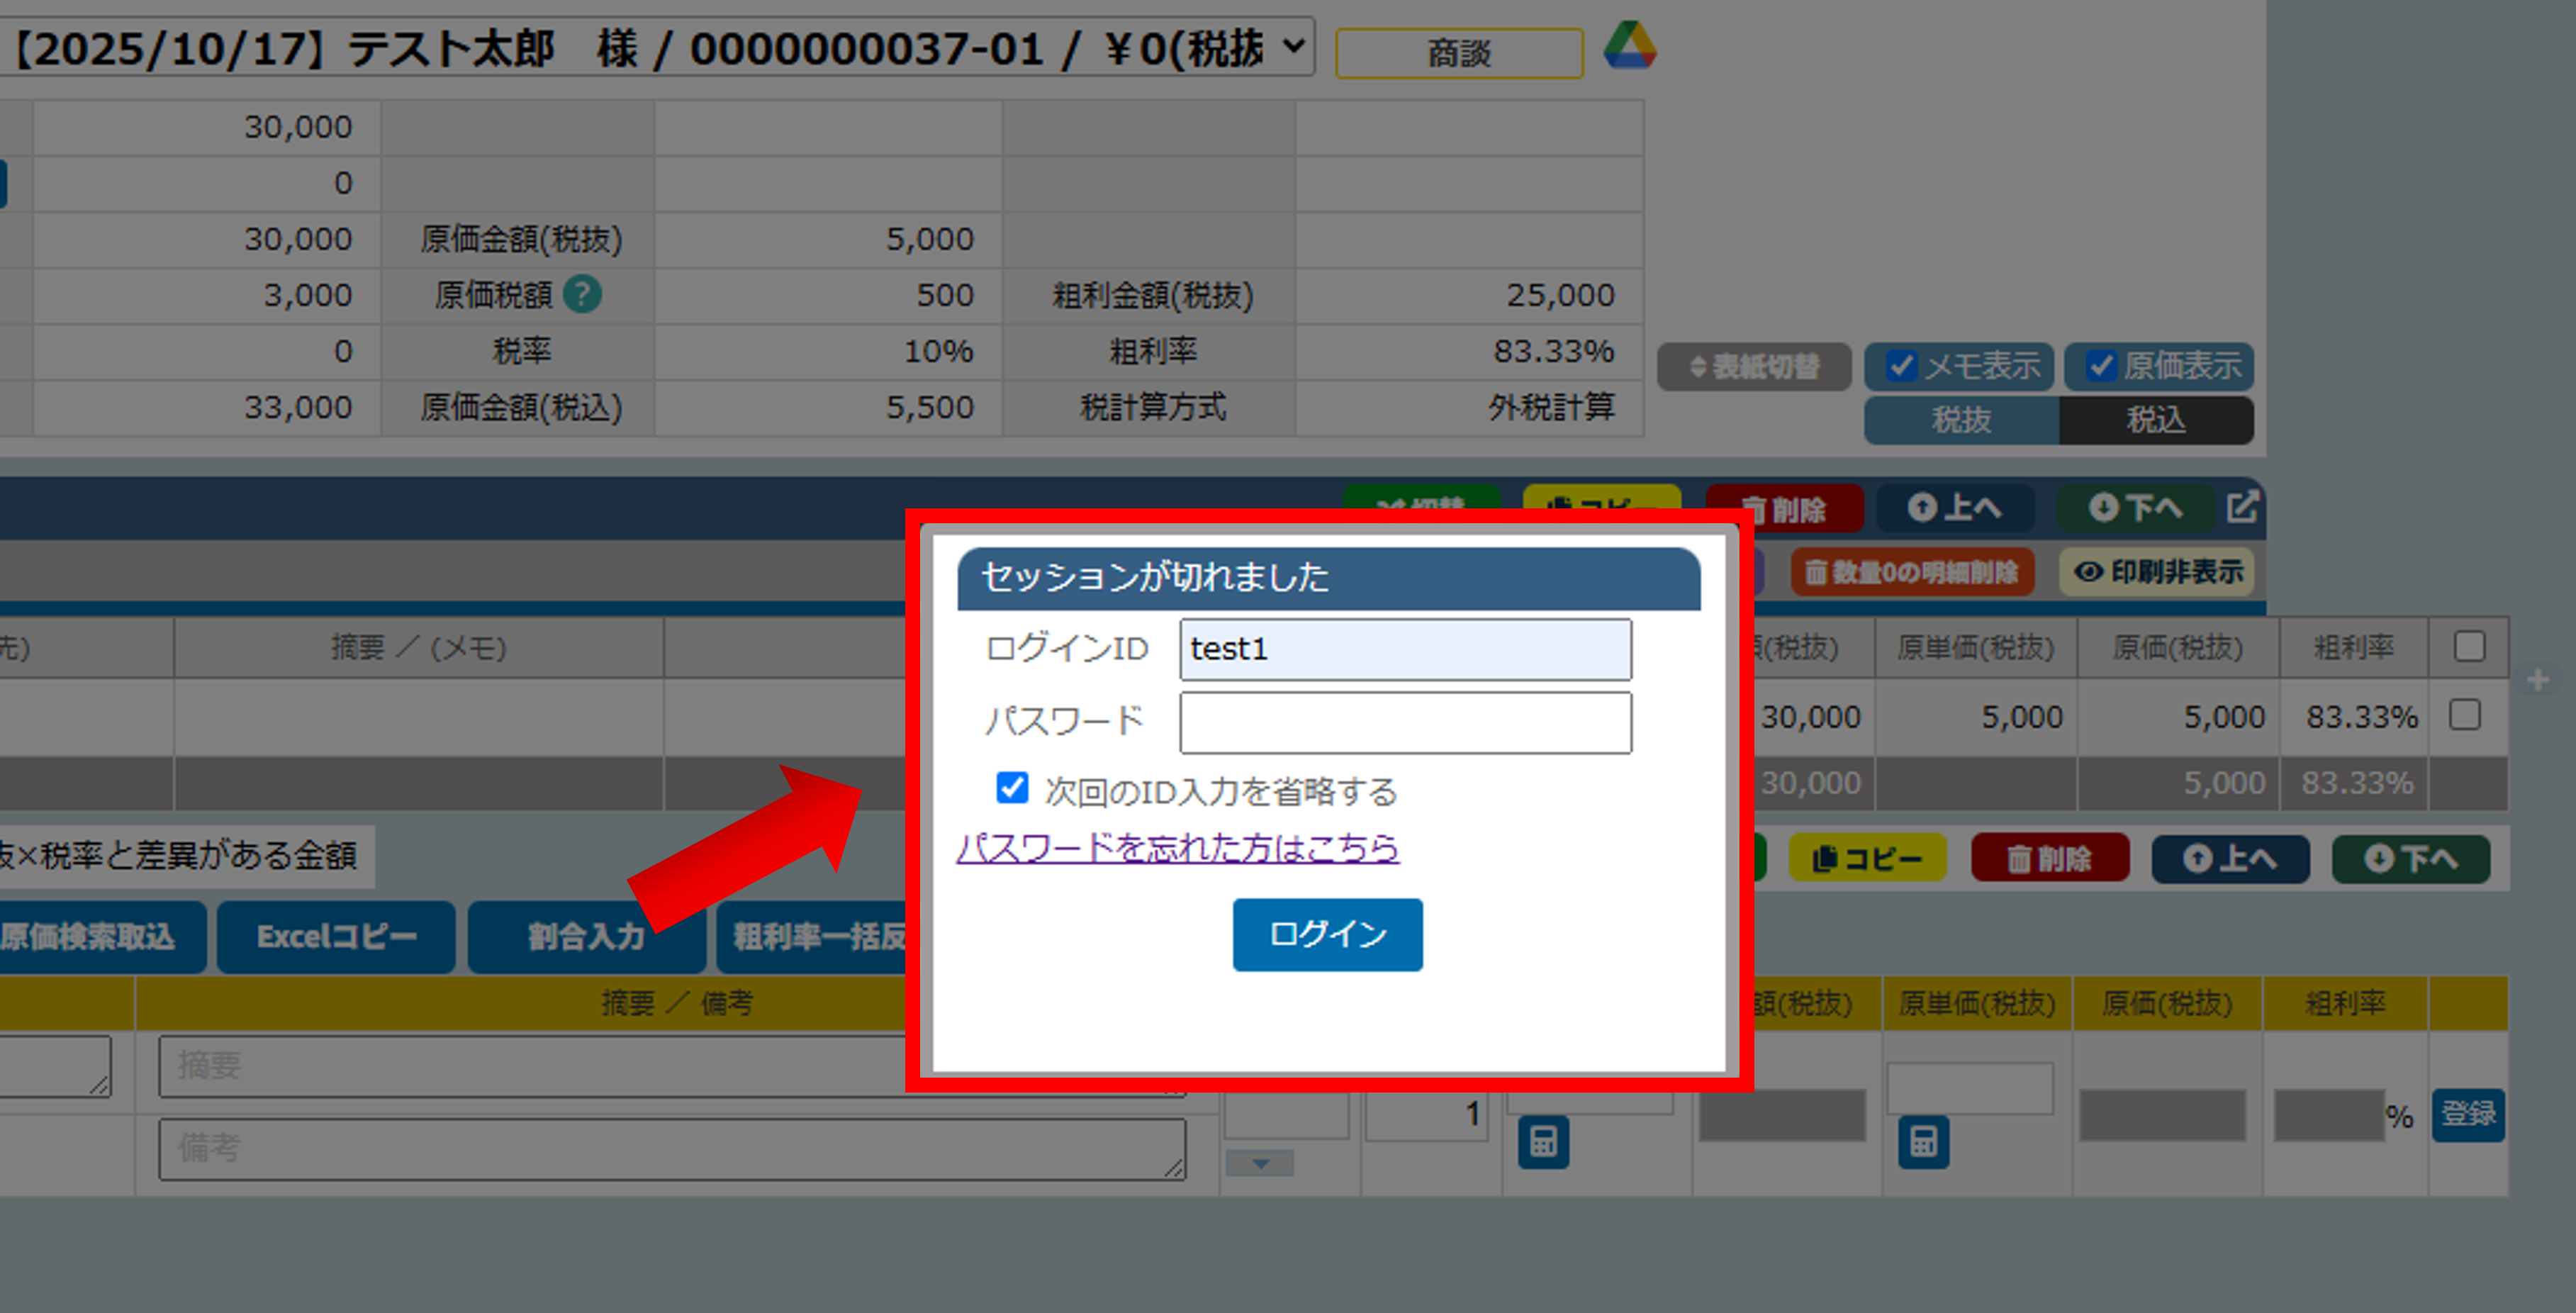Expand the small dropdown arrow below unit field
The width and height of the screenshot is (2576, 1313).
click(1260, 1163)
